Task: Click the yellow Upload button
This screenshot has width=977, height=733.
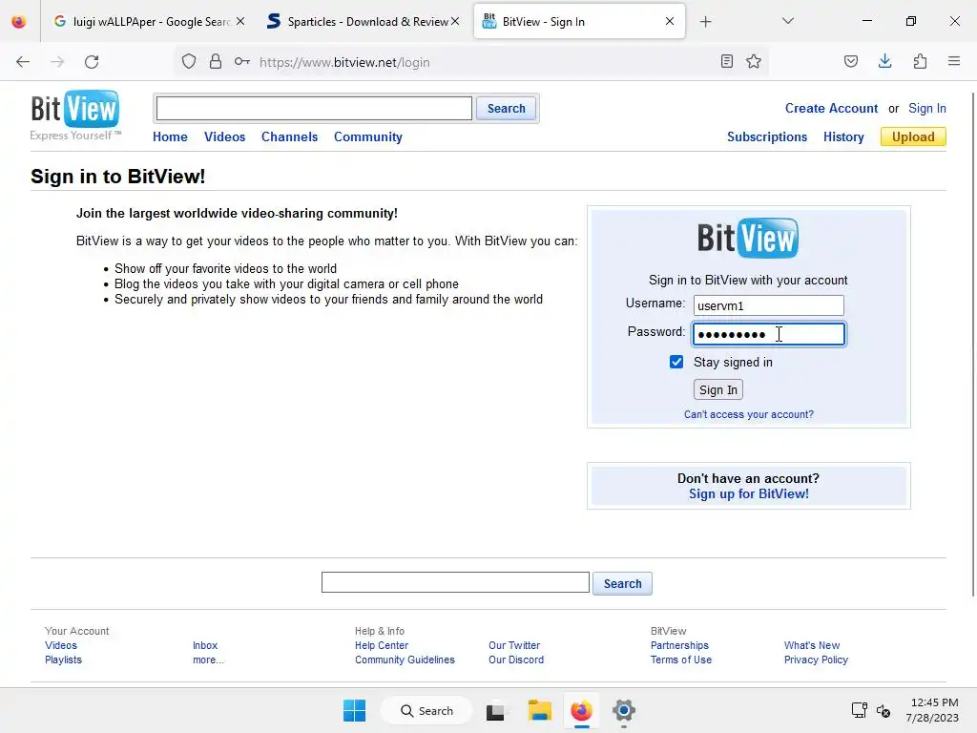Action: click(x=913, y=137)
